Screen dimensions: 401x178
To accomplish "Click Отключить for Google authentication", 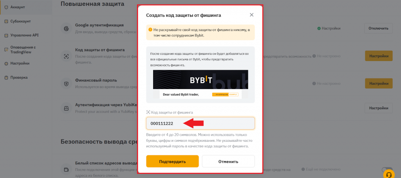I will [x=378, y=28].
